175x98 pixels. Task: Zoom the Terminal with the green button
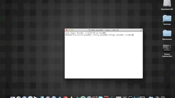[x=72, y=30]
